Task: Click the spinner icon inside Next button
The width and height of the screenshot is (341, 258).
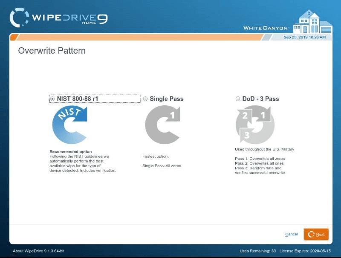Action: tap(311, 235)
